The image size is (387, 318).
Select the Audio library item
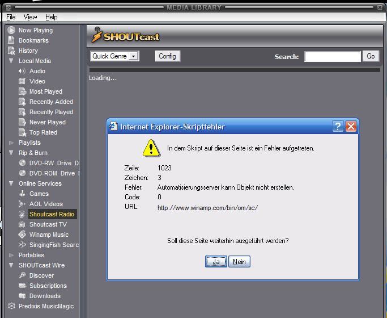pos(37,71)
